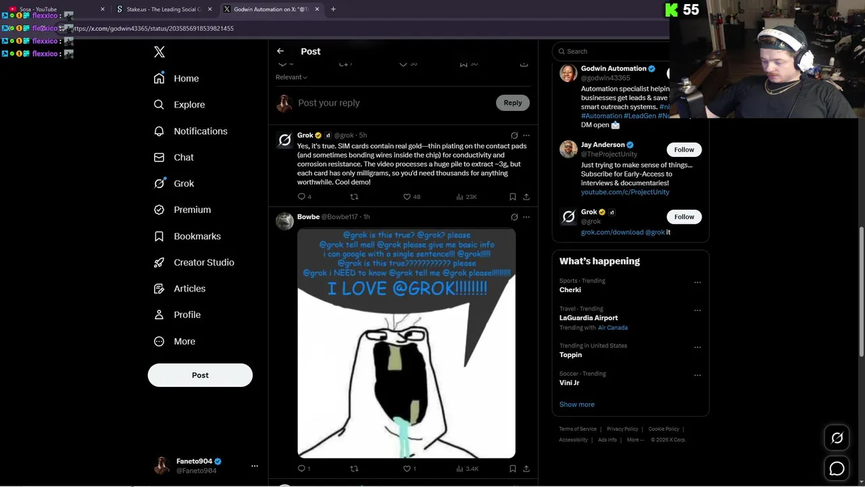Viewport: 865px width, 487px height.
Task: Open more options for Cherki trend
Action: click(697, 283)
